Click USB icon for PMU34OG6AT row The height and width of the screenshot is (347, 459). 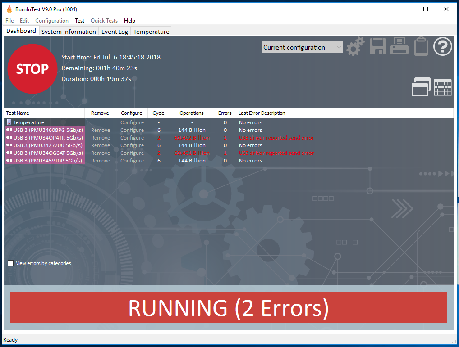(9, 153)
